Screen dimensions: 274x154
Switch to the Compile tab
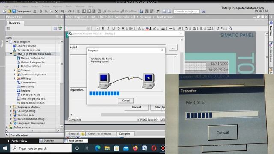point(125,134)
